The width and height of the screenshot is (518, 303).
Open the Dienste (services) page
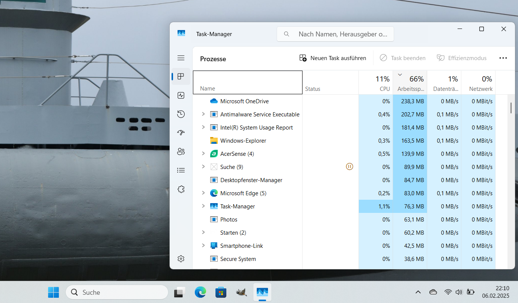181,189
